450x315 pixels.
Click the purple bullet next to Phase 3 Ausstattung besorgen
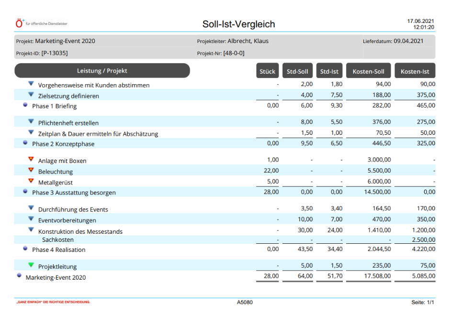click(25, 191)
